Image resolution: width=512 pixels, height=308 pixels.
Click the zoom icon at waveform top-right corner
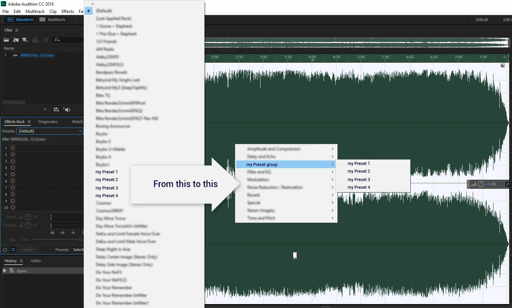point(503,65)
